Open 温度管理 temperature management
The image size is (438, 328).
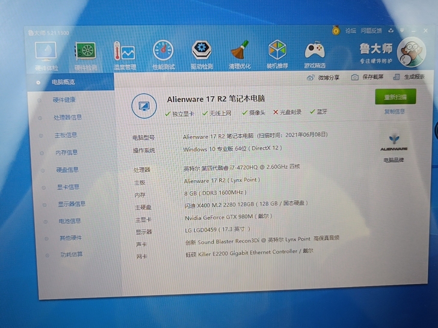coord(125,55)
